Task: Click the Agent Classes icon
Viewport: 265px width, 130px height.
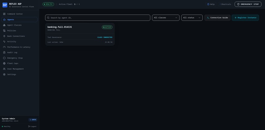Action: pyautogui.click(x=4, y=25)
